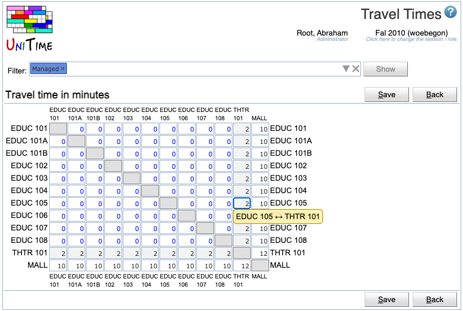Click the Root, Abraham user name
The height and width of the screenshot is (311, 463).
pos(322,33)
